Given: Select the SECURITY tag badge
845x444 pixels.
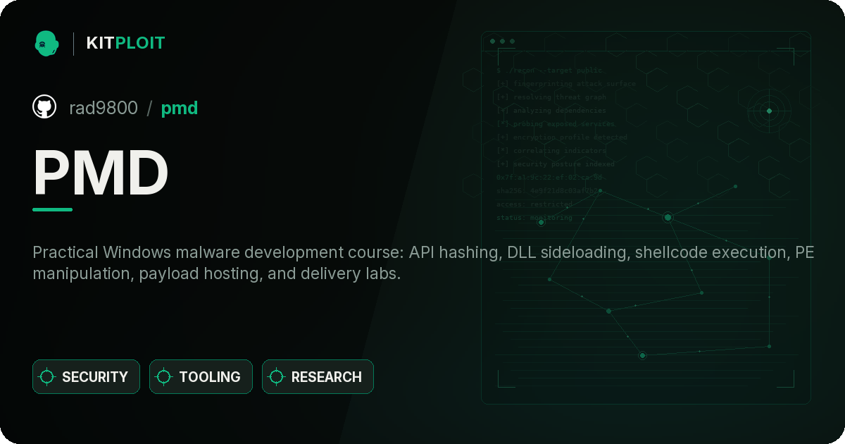Looking at the screenshot, I should click(x=86, y=377).
